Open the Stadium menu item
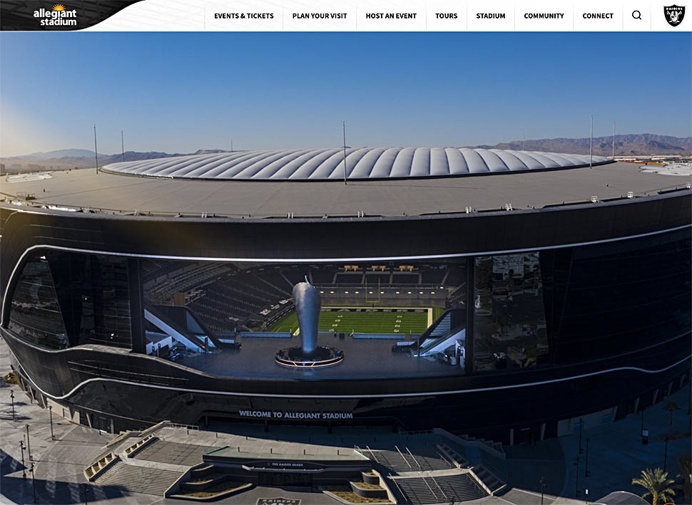This screenshot has width=692, height=505. tap(490, 16)
